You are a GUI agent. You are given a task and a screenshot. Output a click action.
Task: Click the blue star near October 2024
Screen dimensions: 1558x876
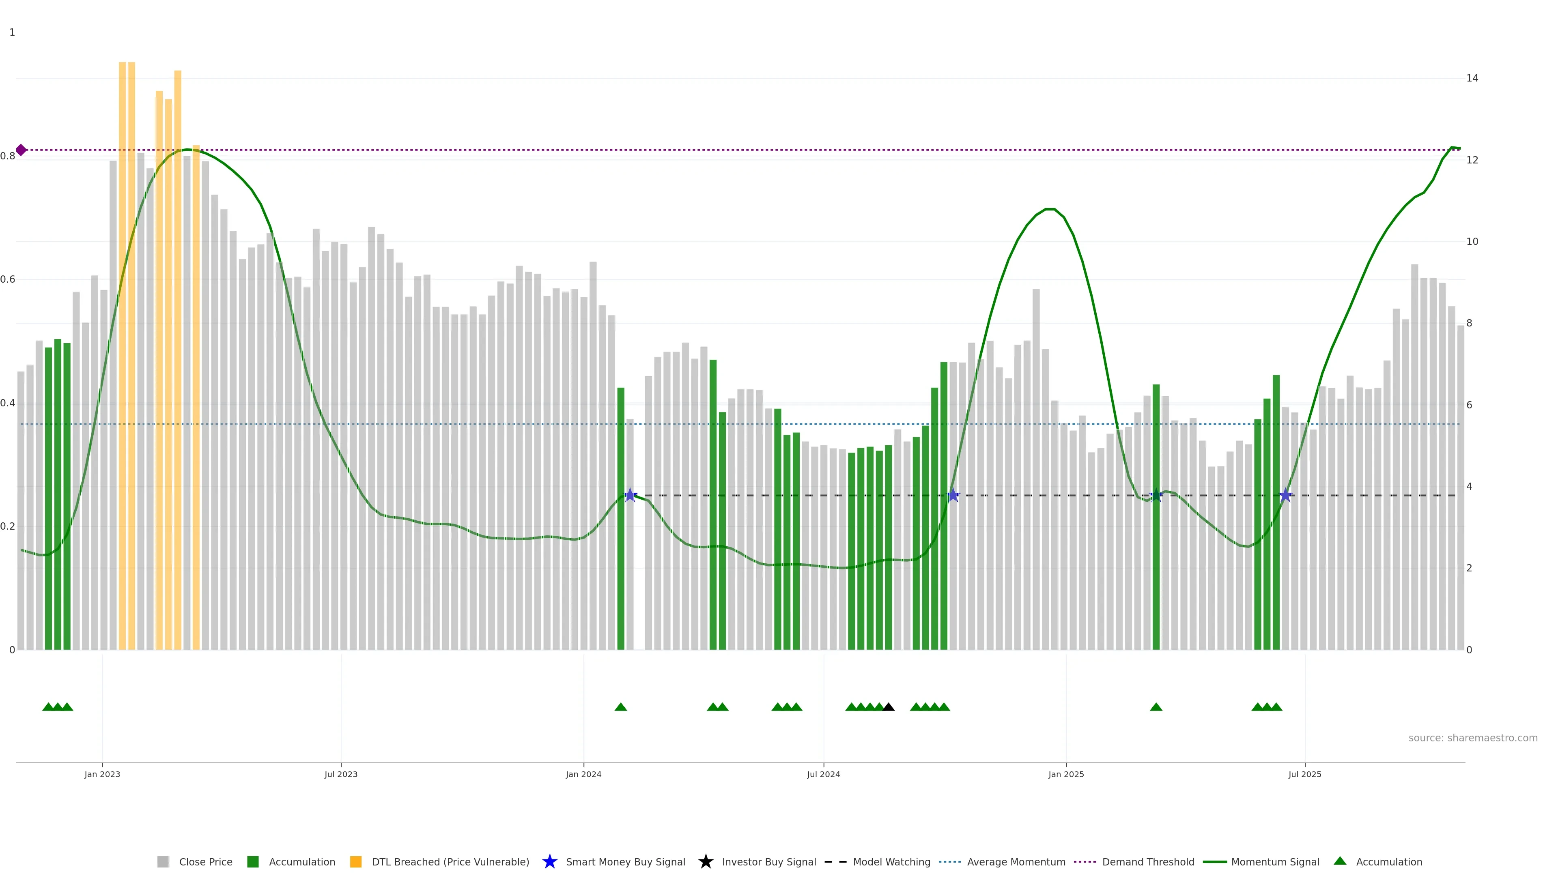953,496
